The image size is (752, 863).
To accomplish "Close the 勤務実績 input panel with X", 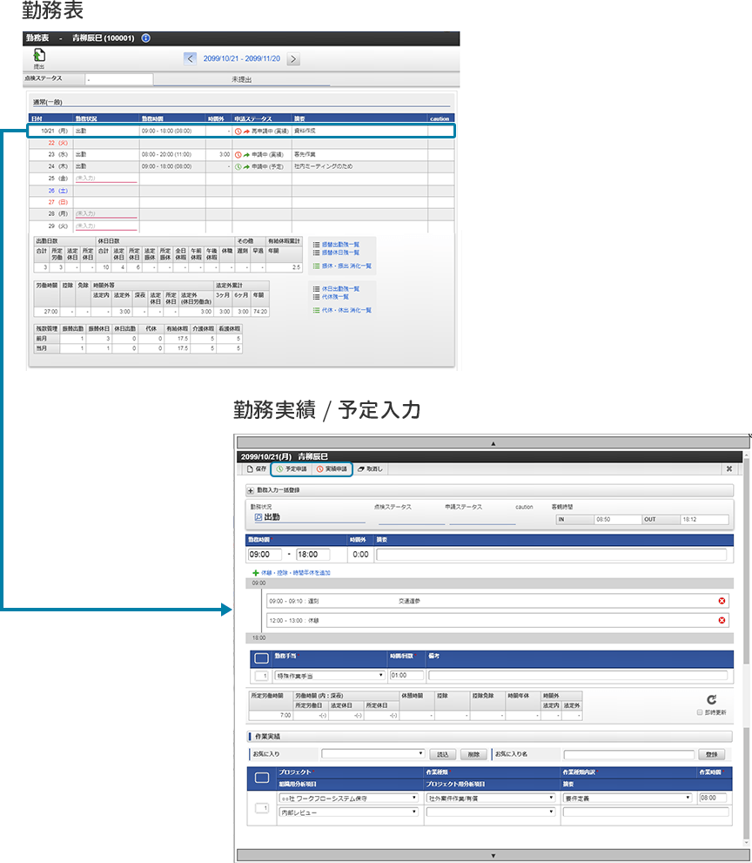I will coord(728,469).
